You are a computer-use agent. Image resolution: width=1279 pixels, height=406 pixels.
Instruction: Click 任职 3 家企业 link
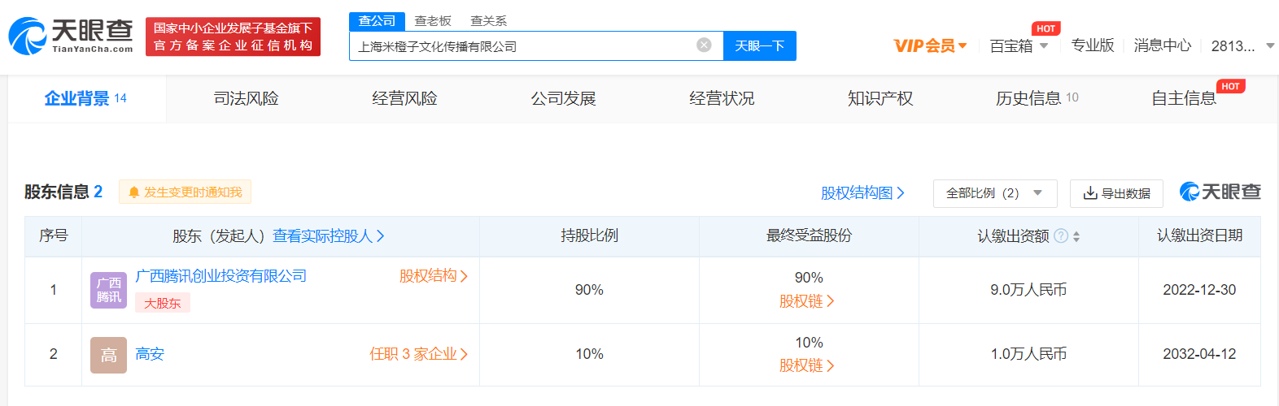click(419, 354)
